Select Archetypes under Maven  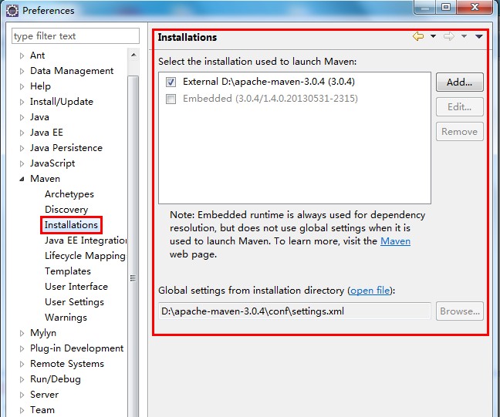pyautogui.click(x=69, y=194)
